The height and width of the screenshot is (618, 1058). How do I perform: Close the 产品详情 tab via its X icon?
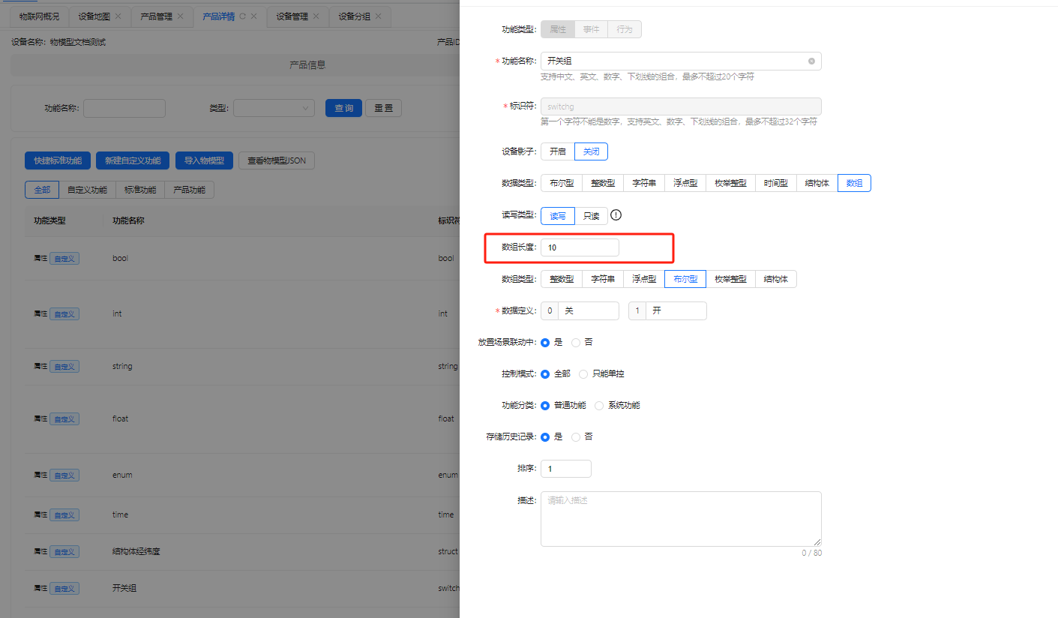pos(254,16)
